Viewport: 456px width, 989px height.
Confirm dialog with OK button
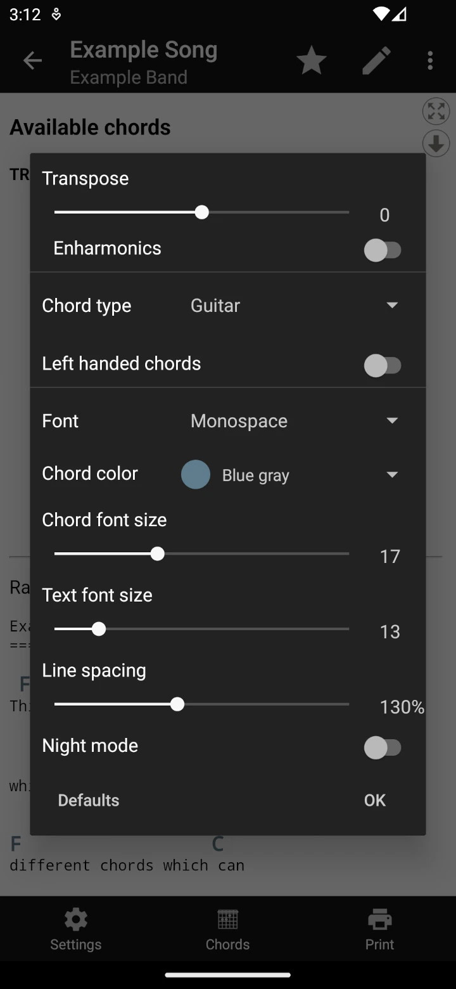(374, 800)
